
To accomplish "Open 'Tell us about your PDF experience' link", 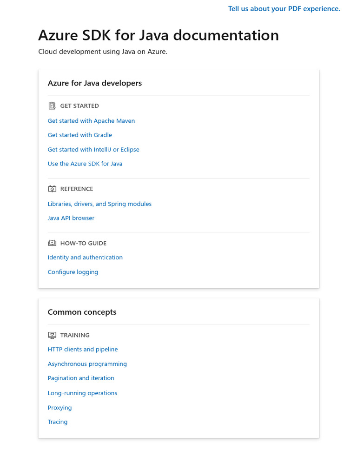I will (x=284, y=9).
